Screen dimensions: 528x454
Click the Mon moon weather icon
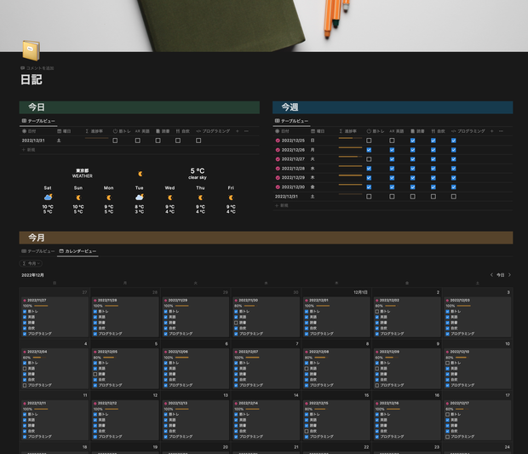(109, 198)
